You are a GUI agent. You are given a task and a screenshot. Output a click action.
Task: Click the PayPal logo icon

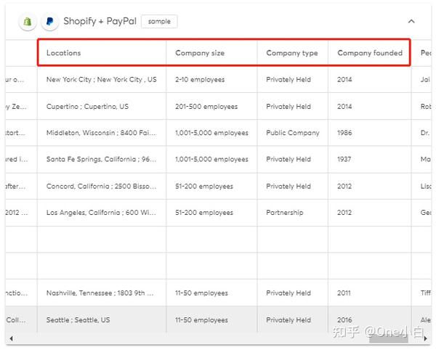coord(49,22)
